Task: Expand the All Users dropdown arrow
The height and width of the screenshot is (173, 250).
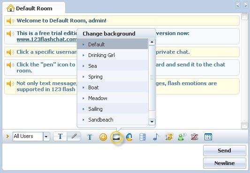Action: (x=46, y=137)
